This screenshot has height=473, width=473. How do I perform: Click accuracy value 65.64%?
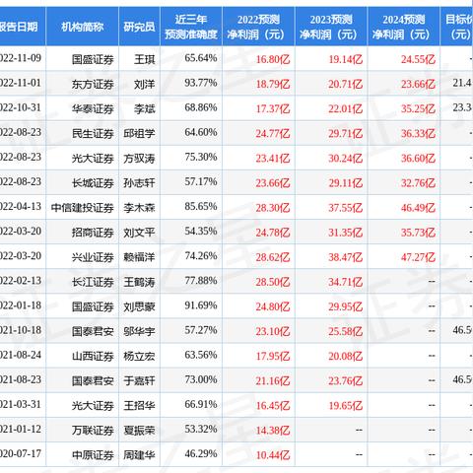201,58
